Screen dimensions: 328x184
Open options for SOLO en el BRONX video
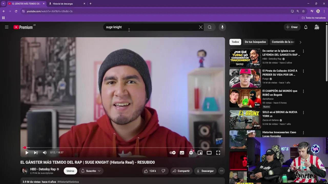303,112
